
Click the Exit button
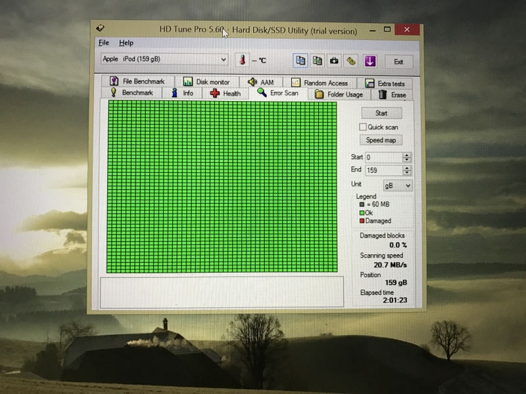(x=398, y=61)
